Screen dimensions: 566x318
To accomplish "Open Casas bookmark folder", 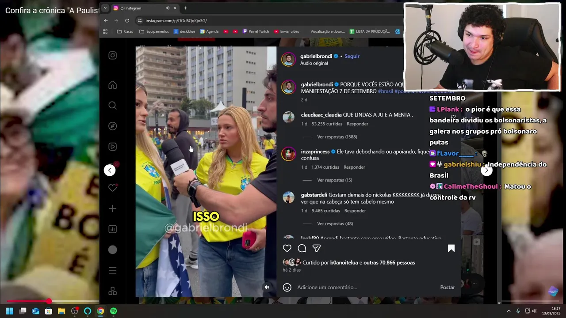I will click(125, 31).
